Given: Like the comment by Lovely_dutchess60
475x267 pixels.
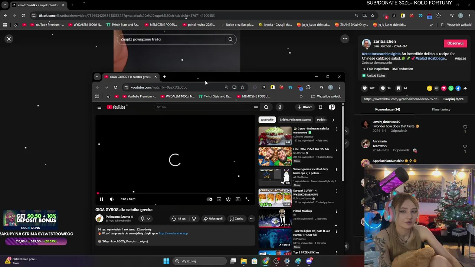Looking at the screenshot, I should coord(465,127).
